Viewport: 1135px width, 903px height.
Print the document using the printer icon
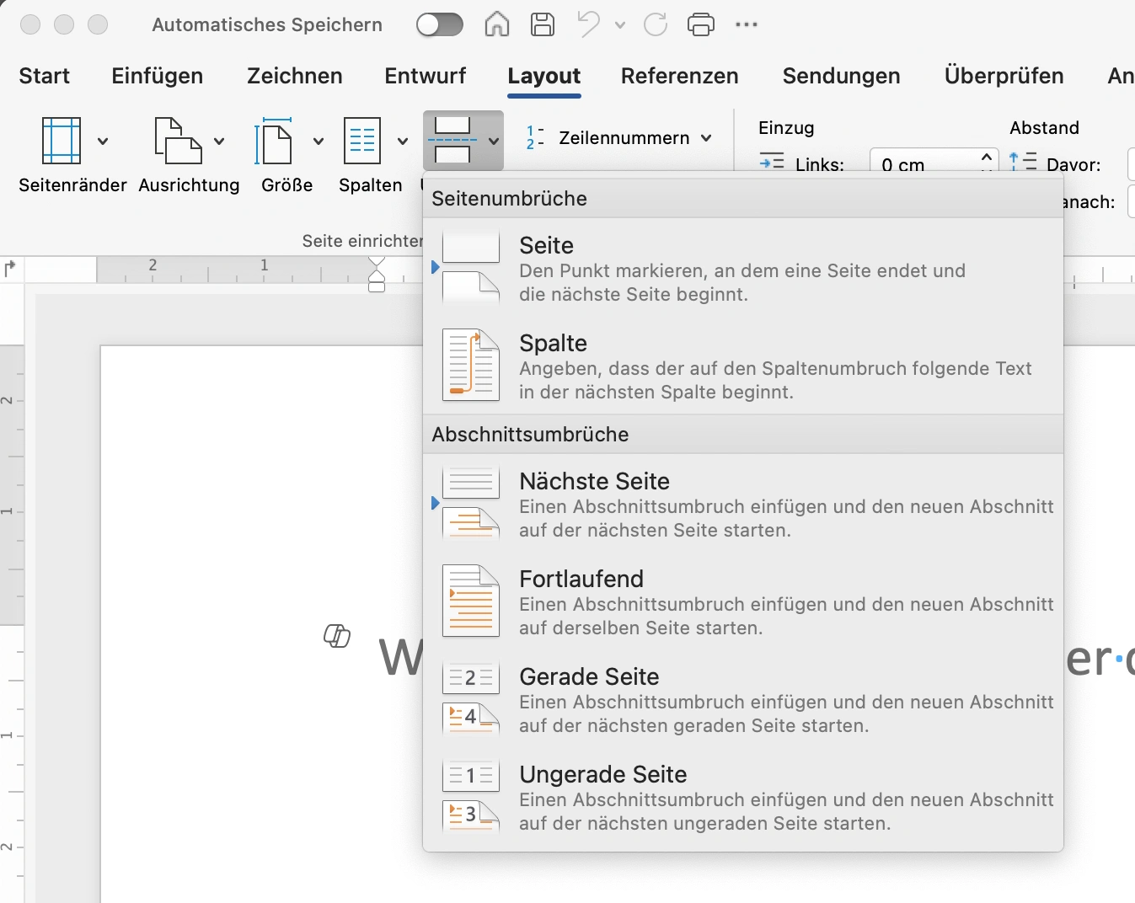pos(701,24)
